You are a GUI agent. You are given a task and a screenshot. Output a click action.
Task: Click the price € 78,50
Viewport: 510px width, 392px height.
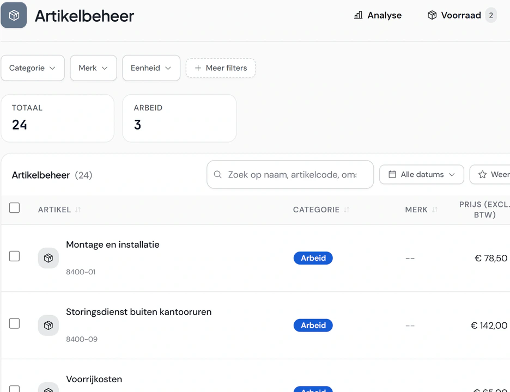click(491, 258)
